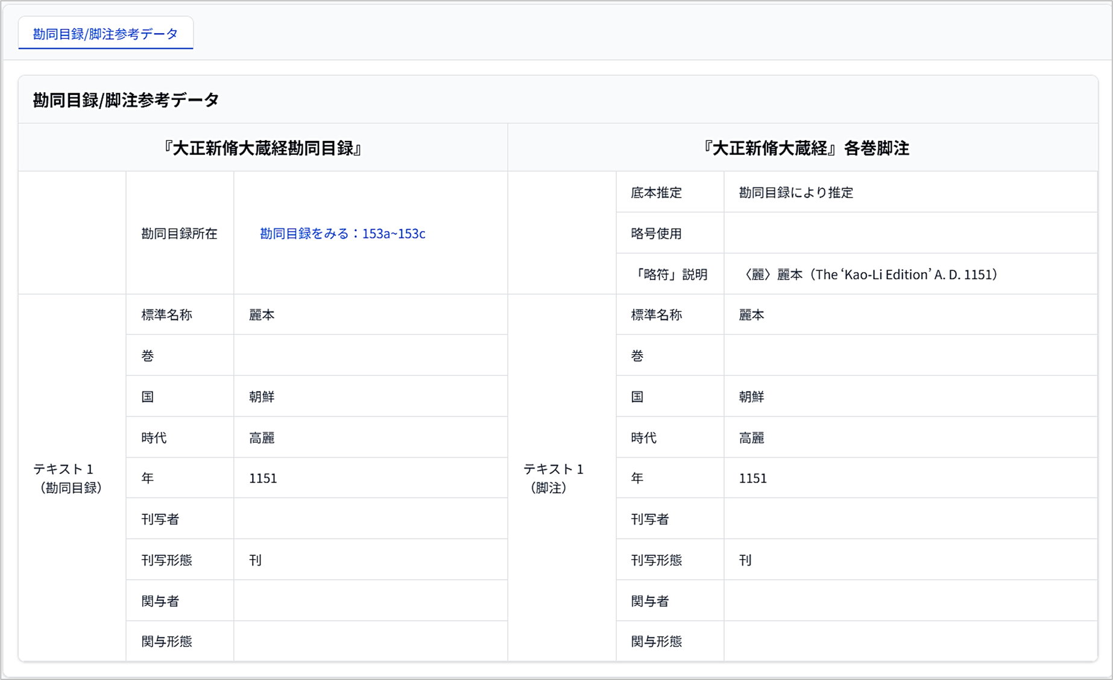
Task: Click 時代 label in 勘同目録 table
Action: [154, 438]
